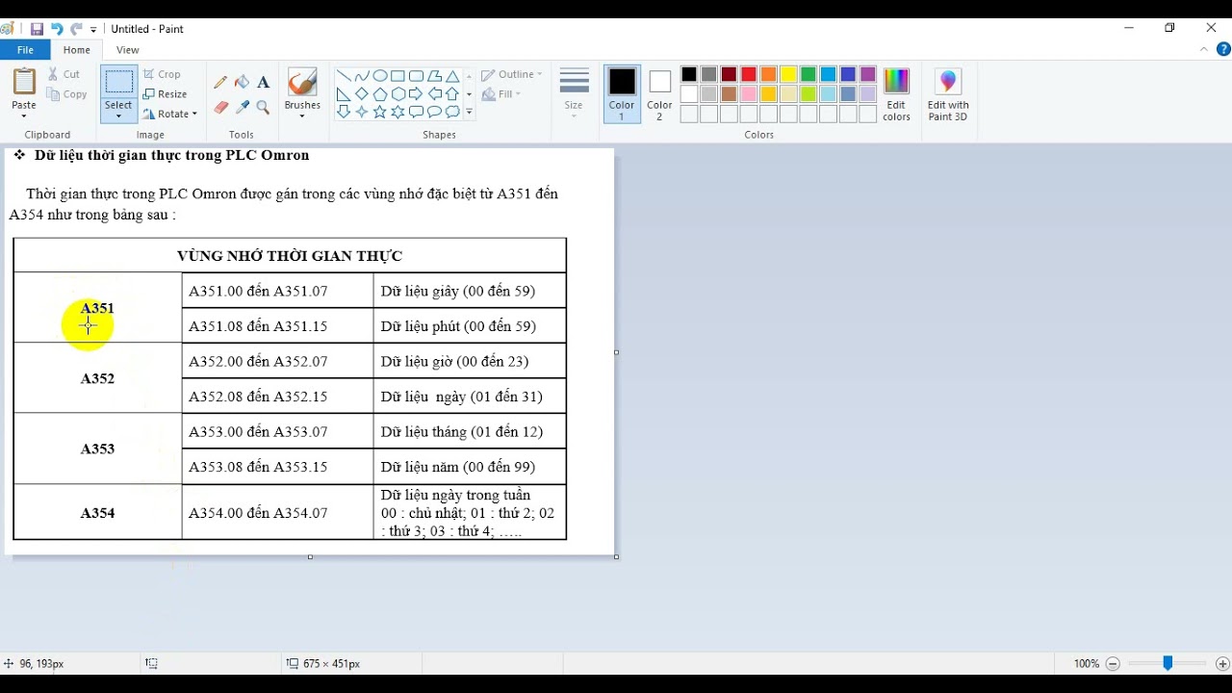Screen dimensions: 1232x693
Task: Activate Color 2 background selector
Action: [x=659, y=94]
